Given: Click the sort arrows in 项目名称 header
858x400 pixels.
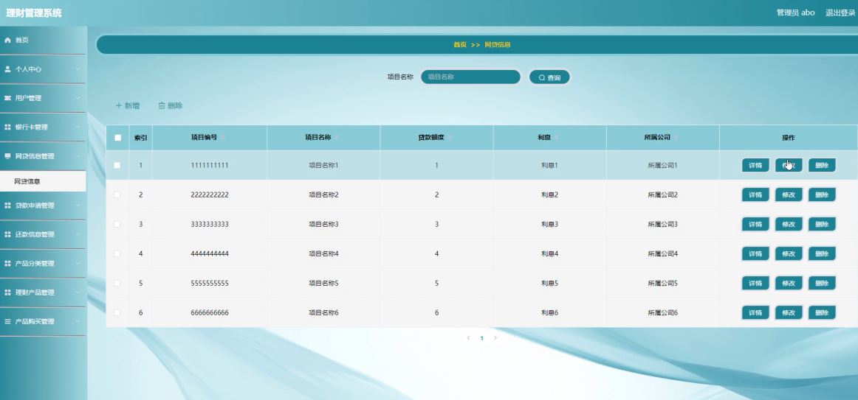Looking at the screenshot, I should pyautogui.click(x=337, y=138).
